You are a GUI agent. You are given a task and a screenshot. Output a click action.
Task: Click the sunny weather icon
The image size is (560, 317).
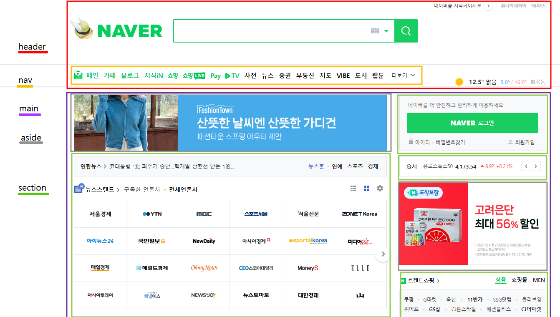(x=459, y=82)
